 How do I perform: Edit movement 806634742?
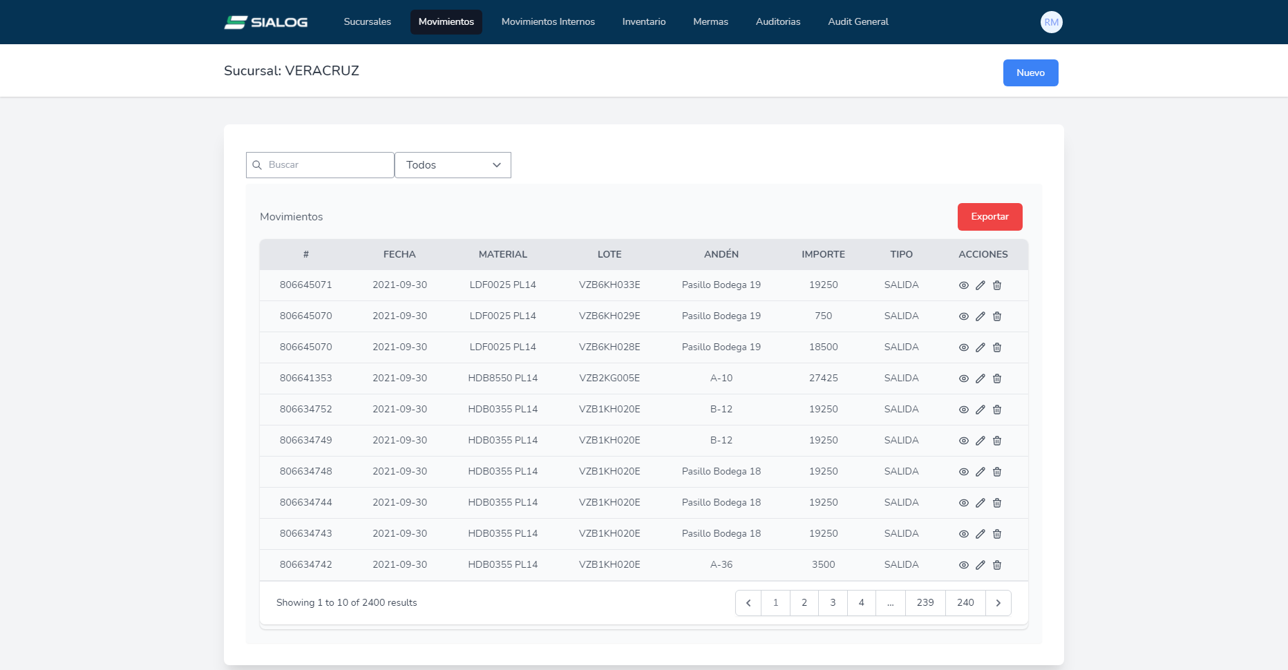coord(981,565)
